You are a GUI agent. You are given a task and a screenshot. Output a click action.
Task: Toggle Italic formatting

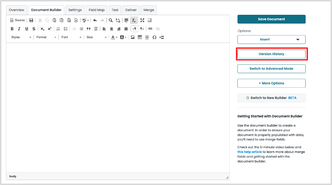coord(19,29)
